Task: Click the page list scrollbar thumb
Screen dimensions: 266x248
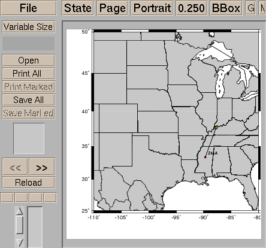Action: pos(20,225)
